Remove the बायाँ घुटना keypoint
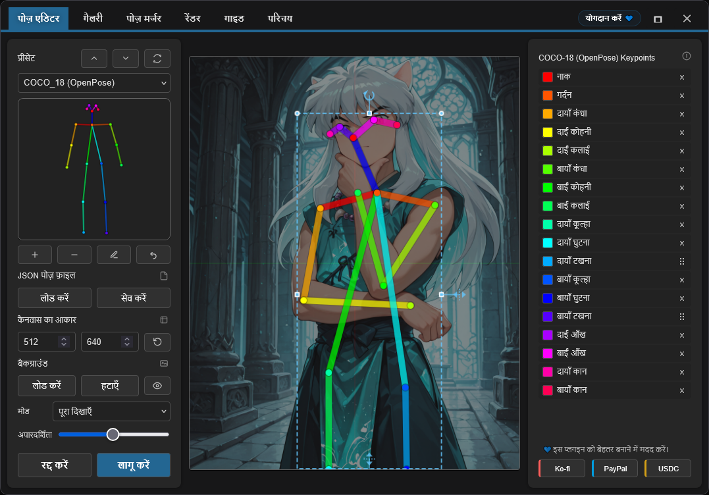 coord(682,298)
